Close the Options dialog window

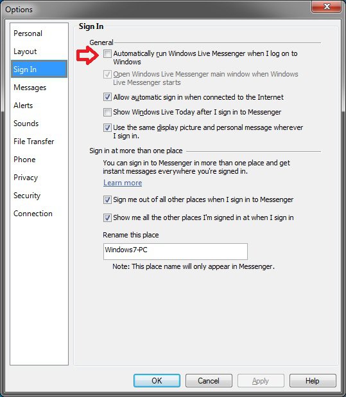click(327, 6)
